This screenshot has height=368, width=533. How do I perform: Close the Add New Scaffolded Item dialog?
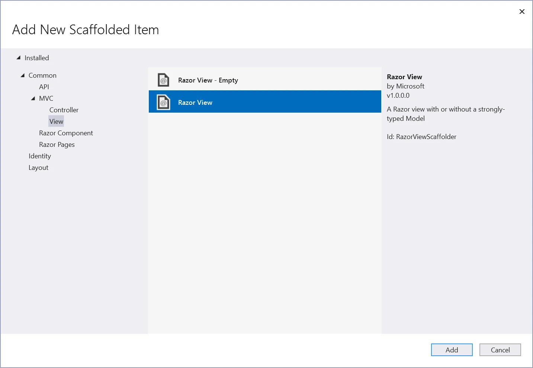[522, 12]
